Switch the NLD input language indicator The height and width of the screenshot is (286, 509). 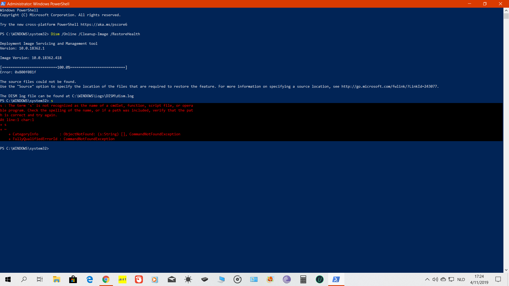461,279
